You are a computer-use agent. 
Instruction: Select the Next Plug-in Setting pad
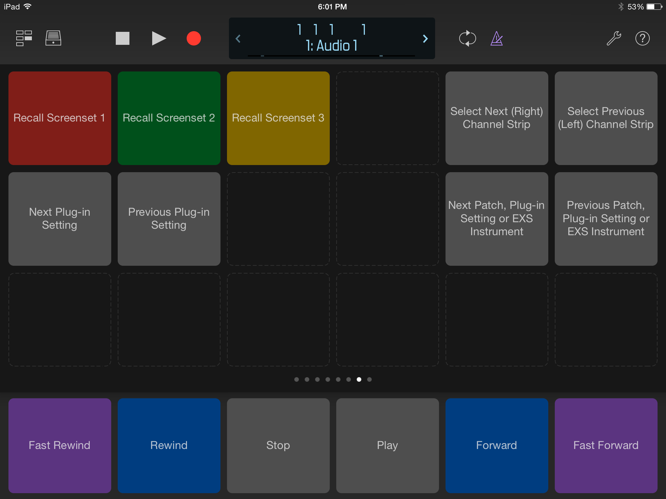pos(60,219)
